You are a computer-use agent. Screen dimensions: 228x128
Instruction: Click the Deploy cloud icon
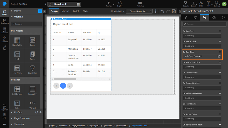(x=120, y=4)
